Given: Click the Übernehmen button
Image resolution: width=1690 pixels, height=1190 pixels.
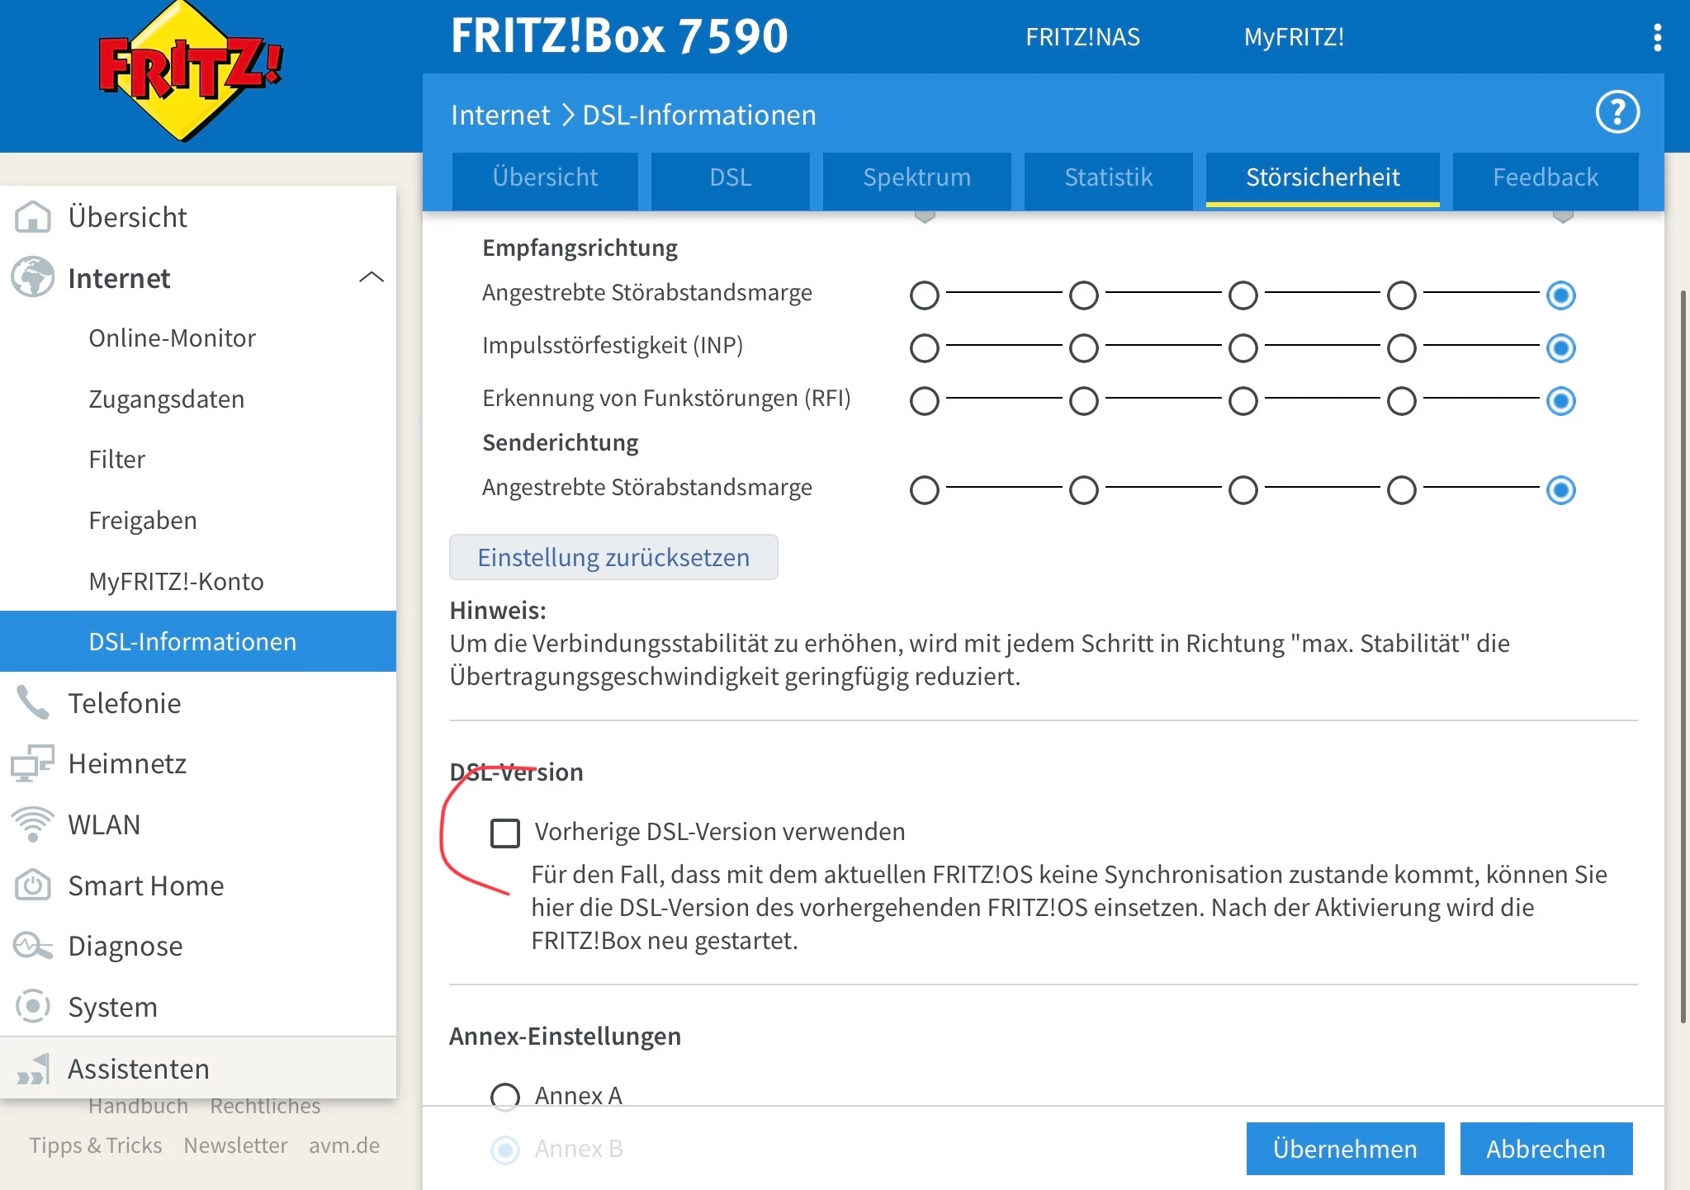Looking at the screenshot, I should click(x=1345, y=1148).
